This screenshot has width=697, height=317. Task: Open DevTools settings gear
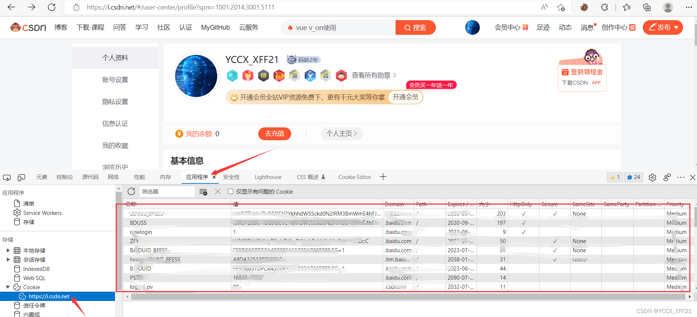point(652,178)
